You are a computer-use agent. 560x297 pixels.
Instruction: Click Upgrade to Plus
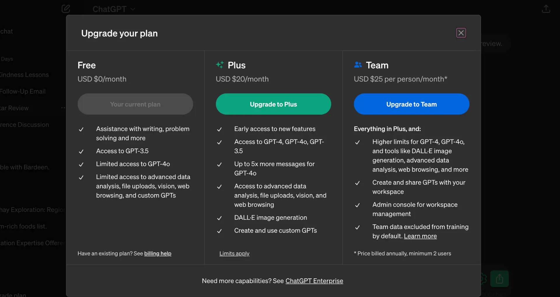tap(273, 104)
